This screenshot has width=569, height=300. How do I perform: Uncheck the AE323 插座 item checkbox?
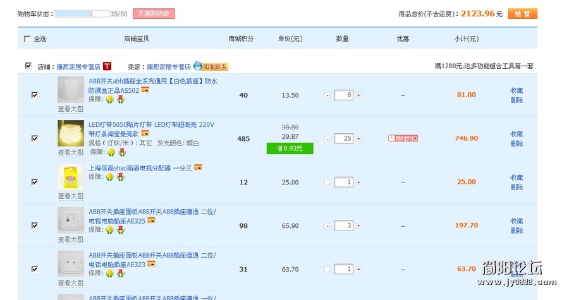coord(35,269)
